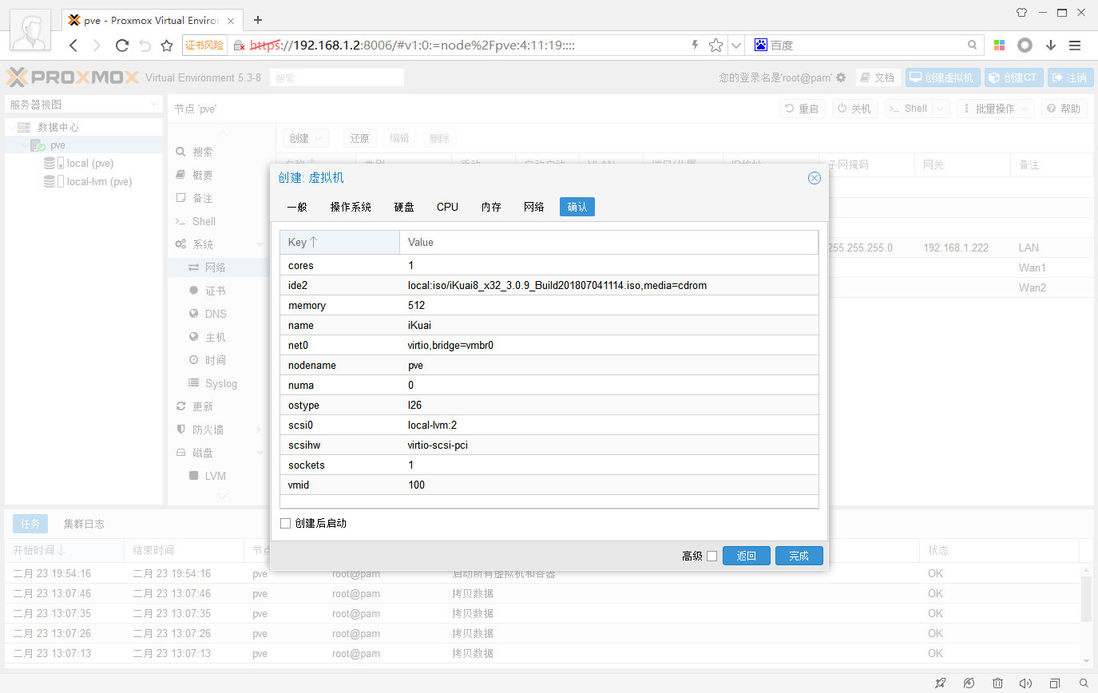Expand the 创建 dropdown button
1098x693 pixels.
tap(306, 138)
